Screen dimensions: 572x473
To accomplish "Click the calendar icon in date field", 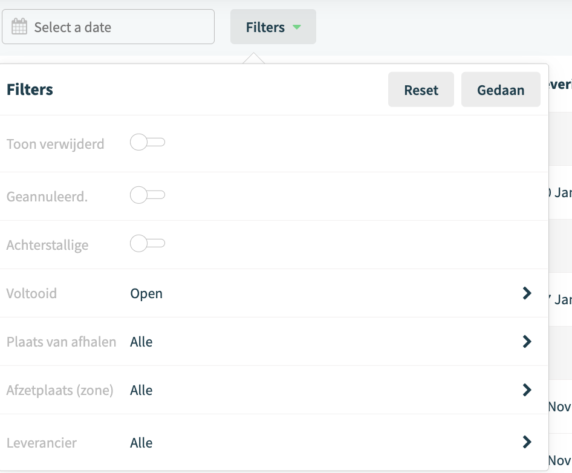I will point(19,27).
